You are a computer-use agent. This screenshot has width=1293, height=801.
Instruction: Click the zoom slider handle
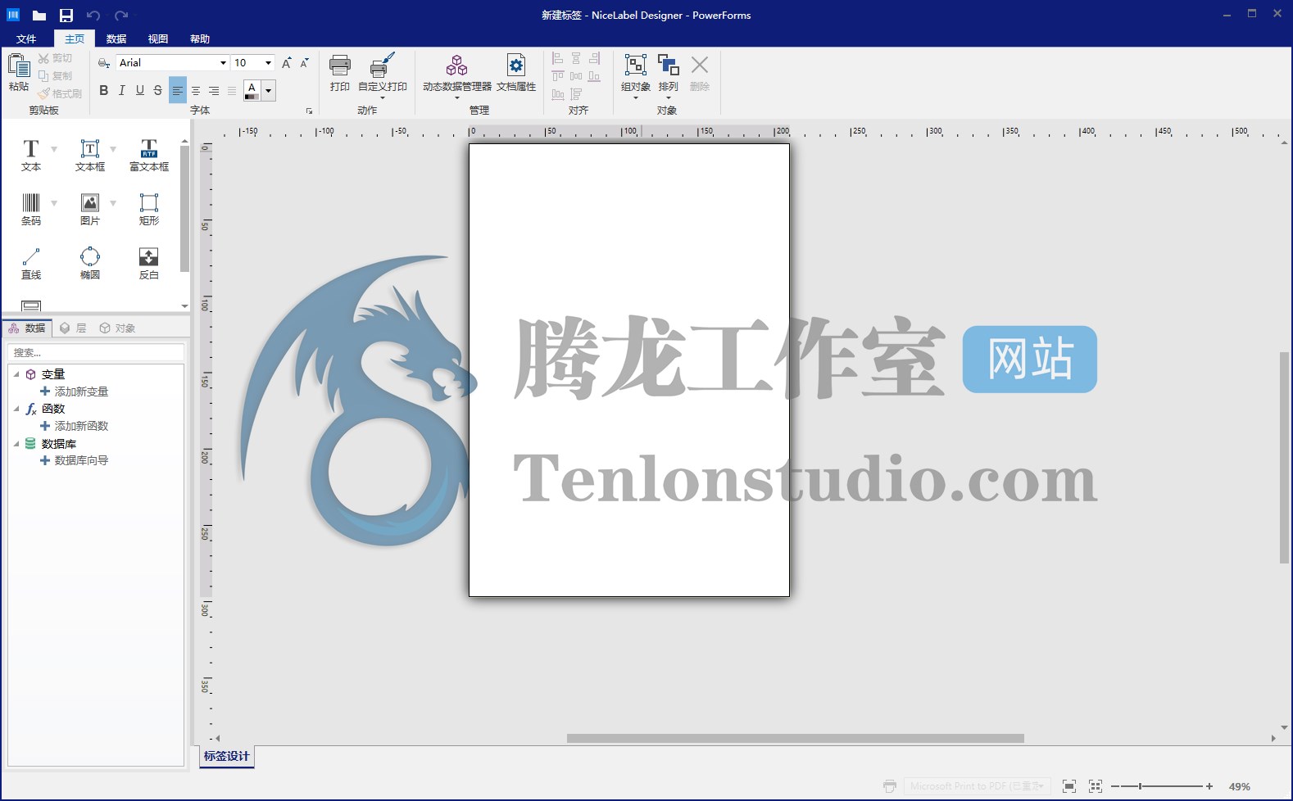click(x=1140, y=786)
